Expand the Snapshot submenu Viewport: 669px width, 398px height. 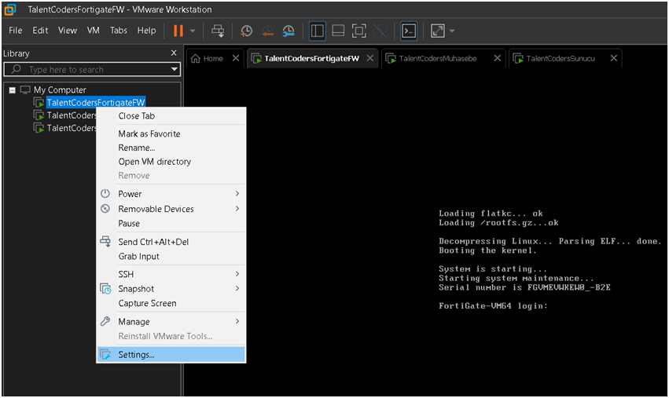tap(171, 289)
